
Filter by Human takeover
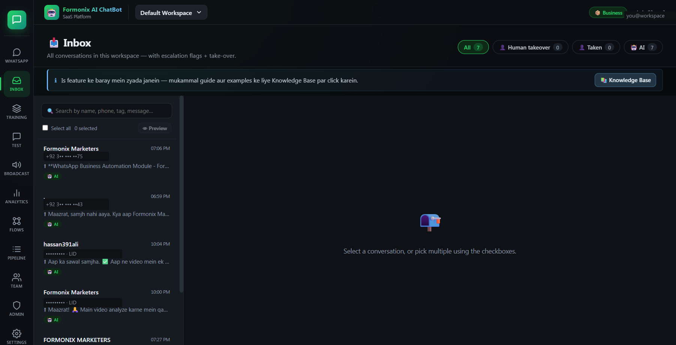click(530, 47)
